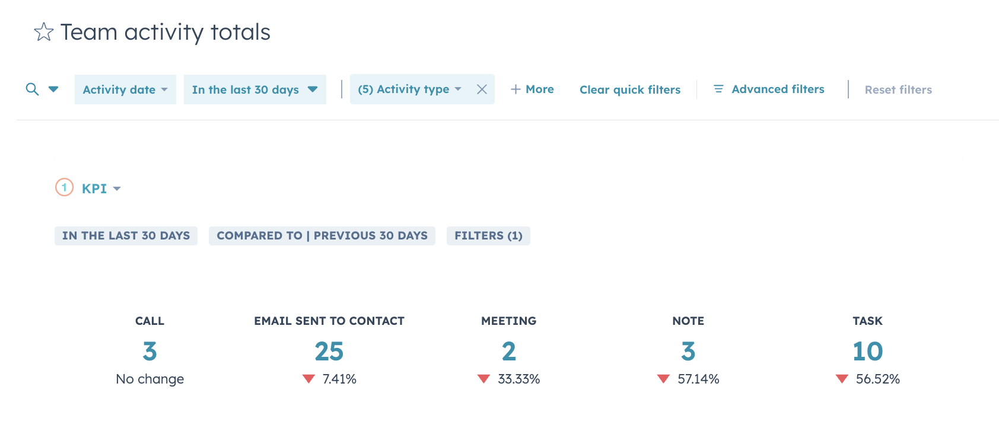Click the MEETING label

tap(509, 321)
